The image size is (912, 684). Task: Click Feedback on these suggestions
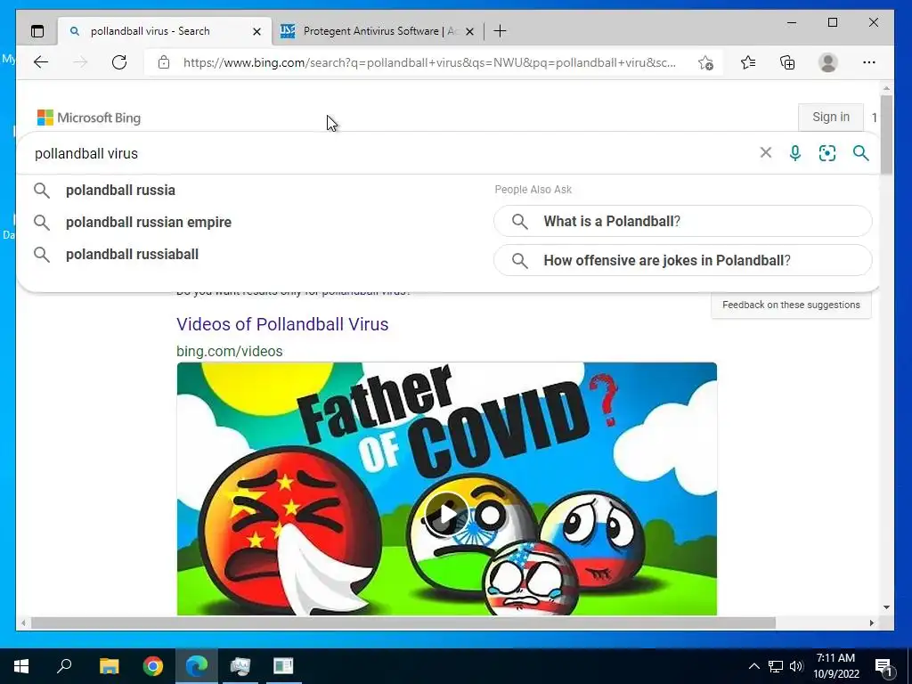pos(791,305)
